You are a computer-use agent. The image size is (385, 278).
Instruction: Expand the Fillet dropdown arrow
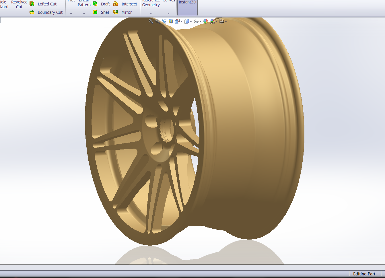click(x=71, y=14)
